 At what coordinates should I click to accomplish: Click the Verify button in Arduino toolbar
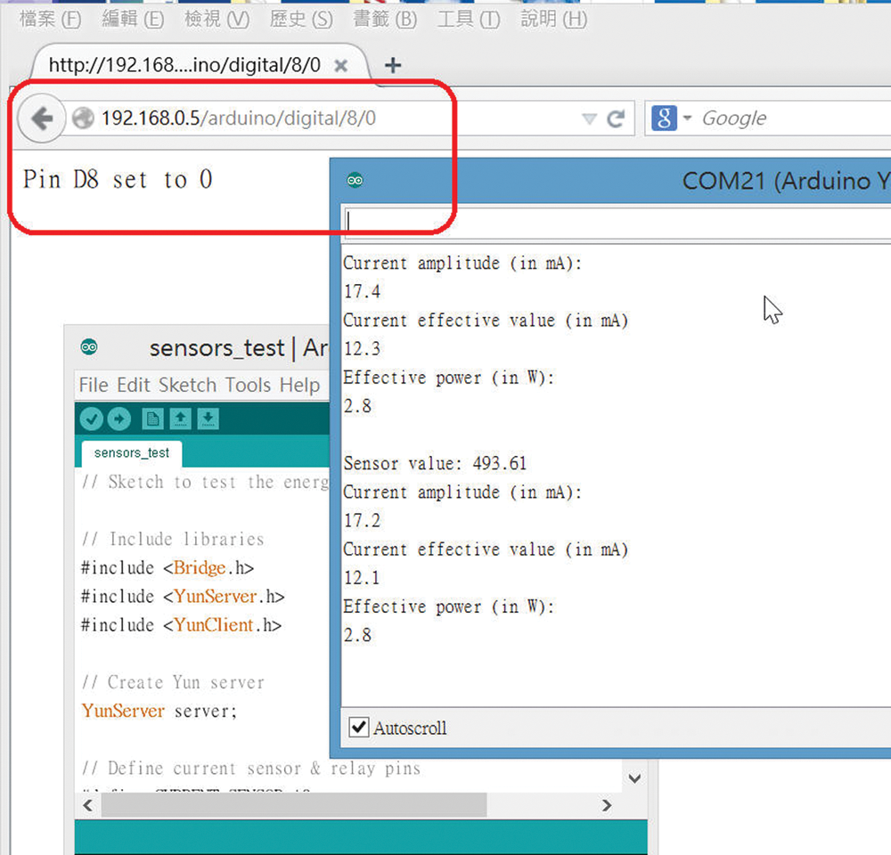pos(91,419)
